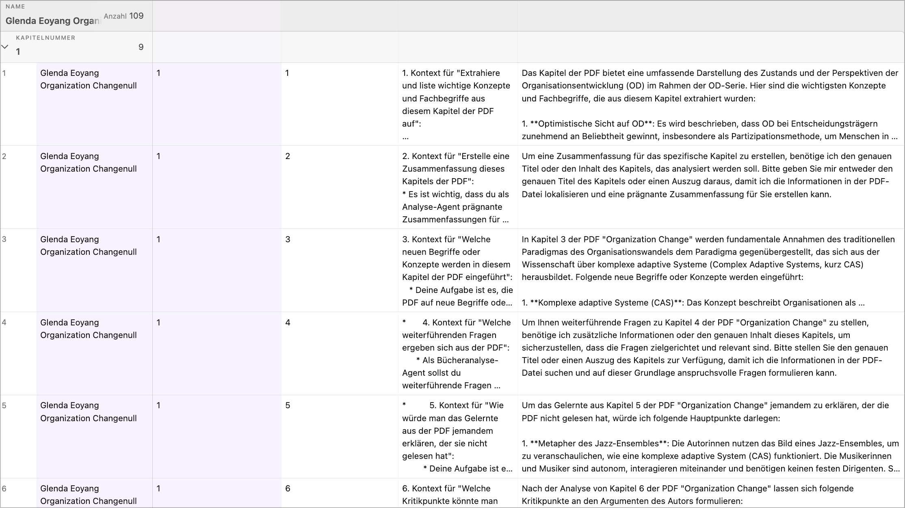Select the 'Glenda Eoyang Organ' name group header
905x508 pixels.
pos(53,21)
